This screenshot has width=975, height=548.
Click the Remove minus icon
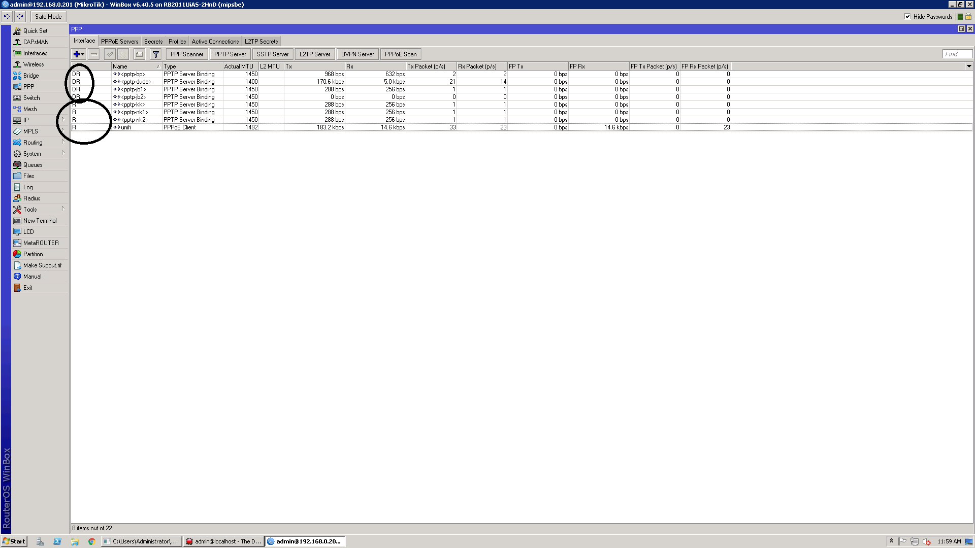coord(94,54)
